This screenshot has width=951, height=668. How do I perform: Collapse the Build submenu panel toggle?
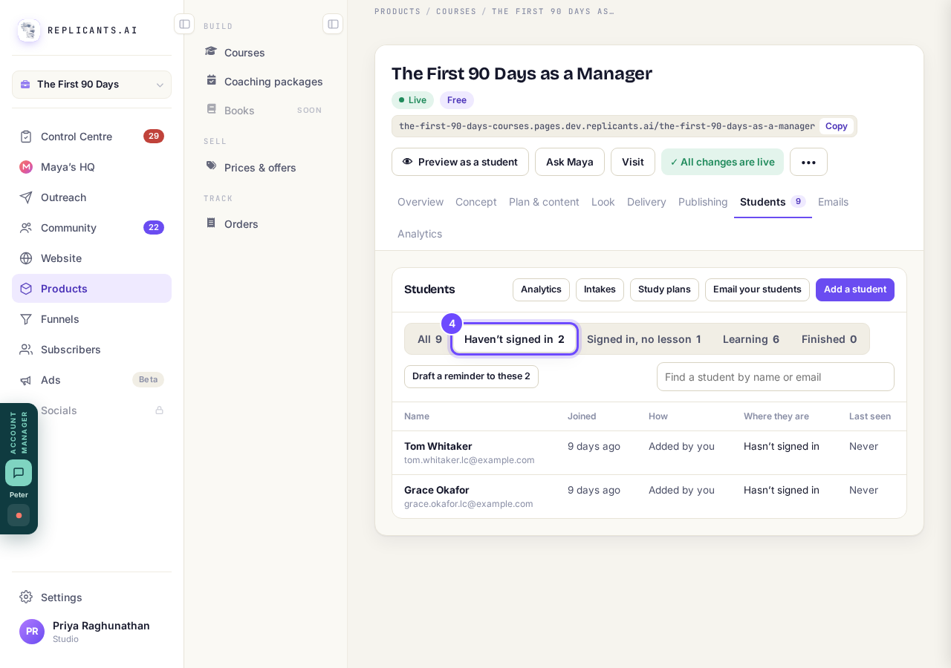[x=333, y=24]
